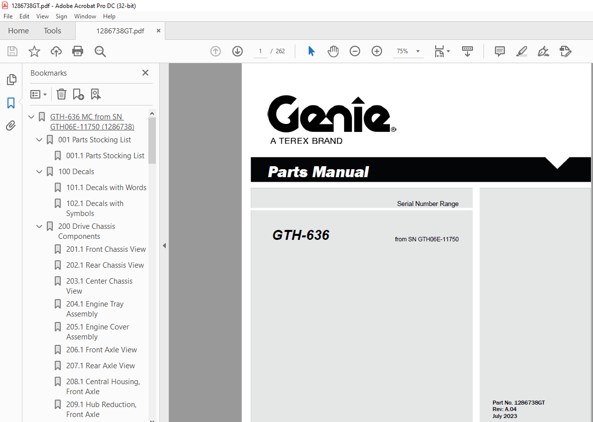Viewport: 593px width, 422px height.
Task: Open the find text search tool
Action: click(x=100, y=51)
